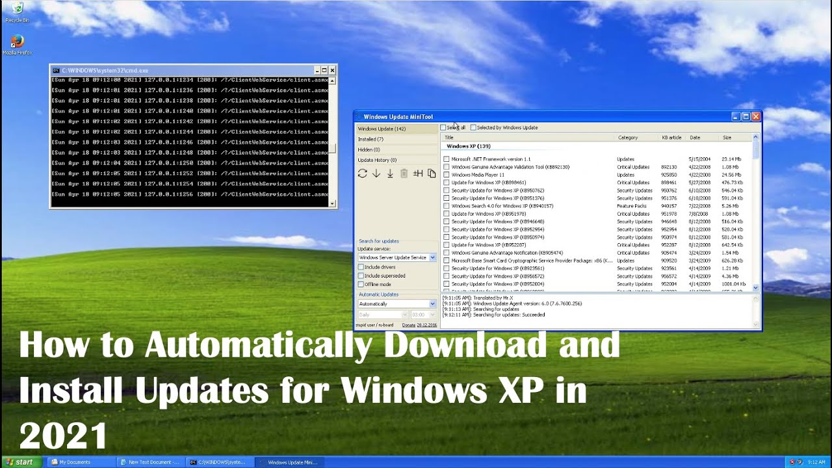This screenshot has width=832, height=468.
Task: Switch to the cmd.exe taskbar button
Action: coord(219,462)
